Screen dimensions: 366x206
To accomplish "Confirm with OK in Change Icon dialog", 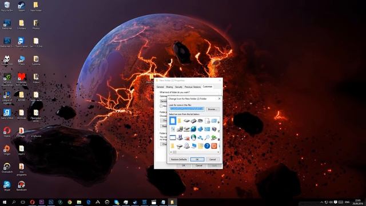I will click(197, 159).
